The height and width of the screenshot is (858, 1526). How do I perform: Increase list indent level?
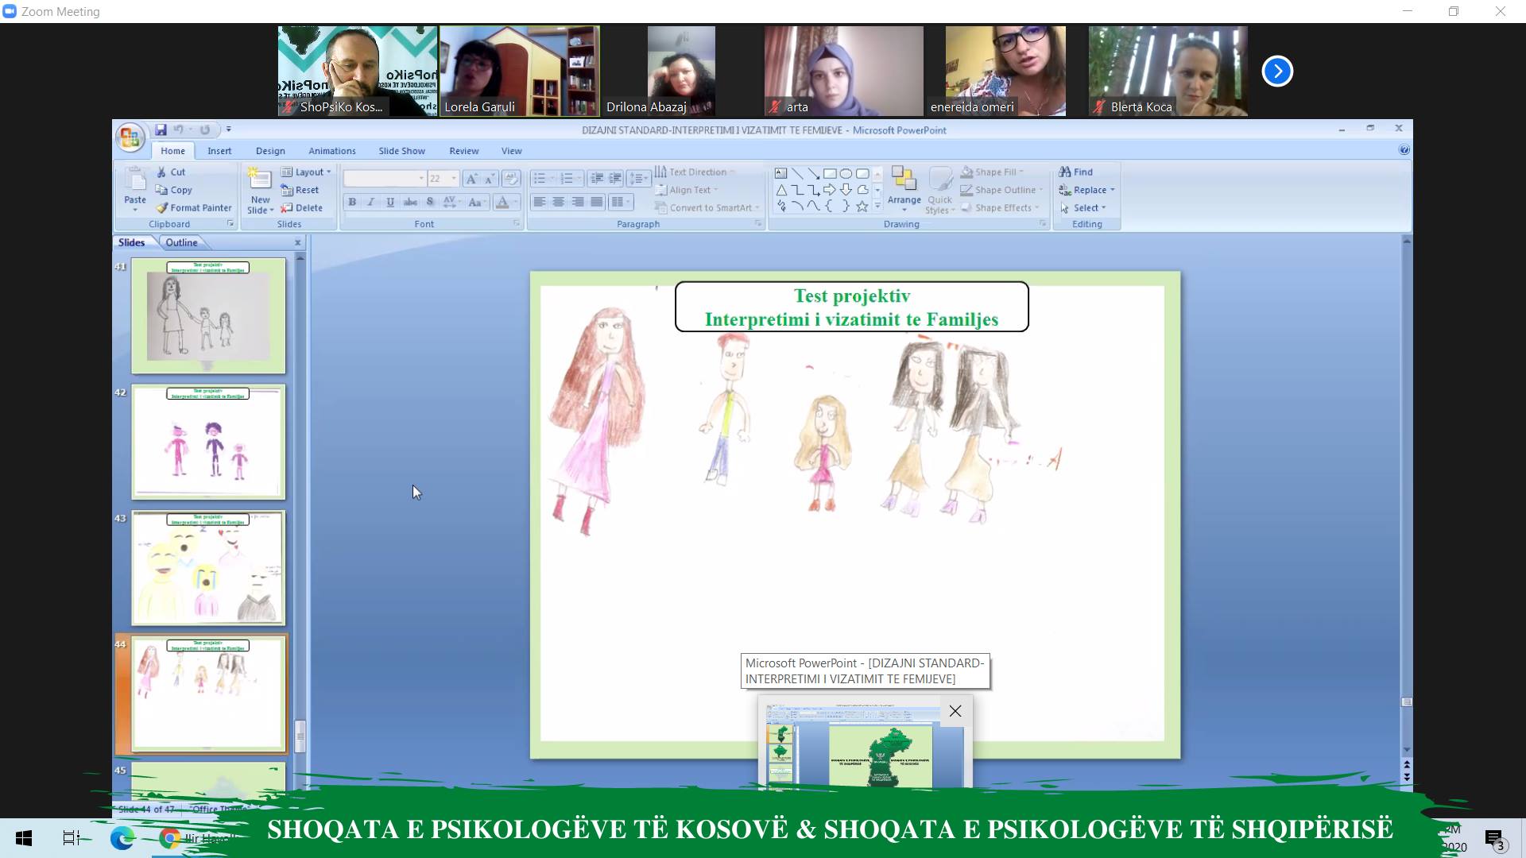click(x=615, y=178)
